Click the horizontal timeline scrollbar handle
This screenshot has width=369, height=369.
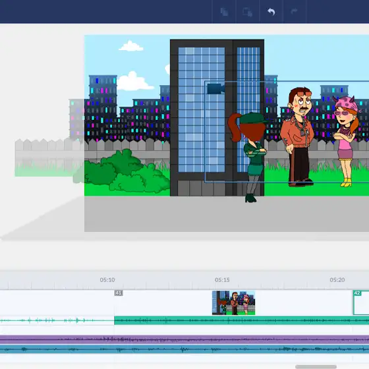point(316,366)
